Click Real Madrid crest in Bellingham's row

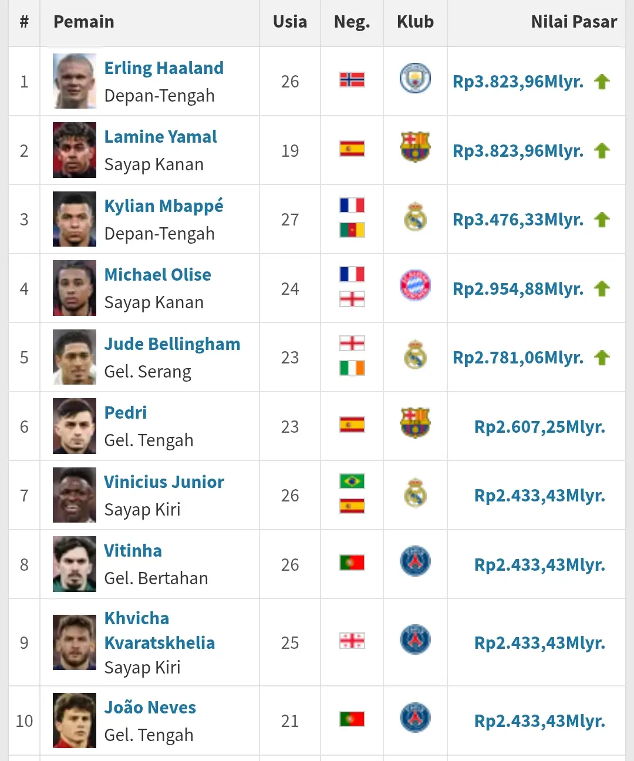point(415,354)
